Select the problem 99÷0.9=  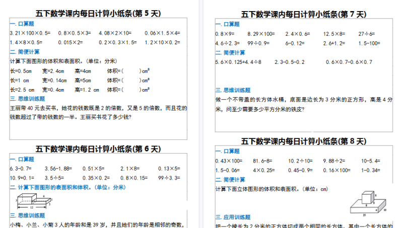coord(258,43)
